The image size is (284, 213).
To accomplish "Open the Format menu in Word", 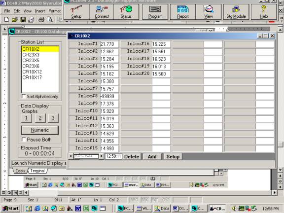I will pos(55,11).
